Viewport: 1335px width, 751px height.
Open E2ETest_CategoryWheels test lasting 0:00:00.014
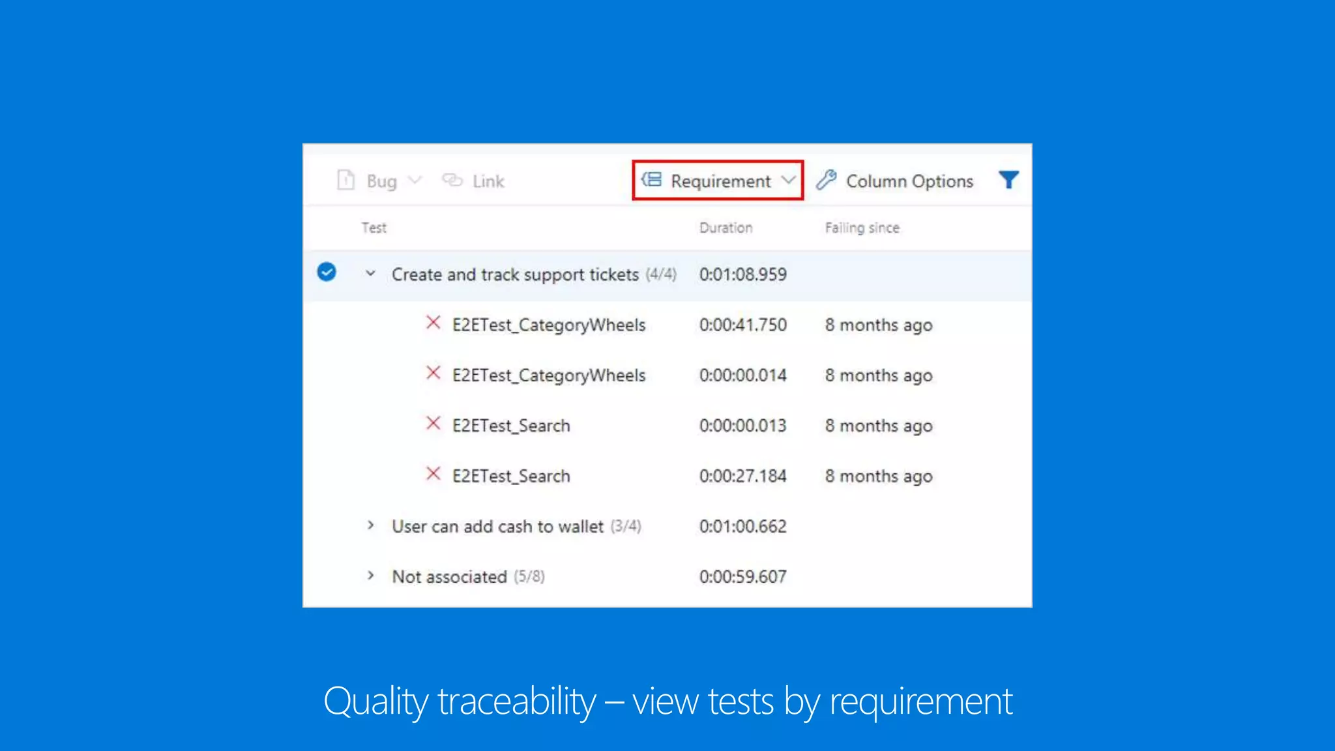(549, 375)
